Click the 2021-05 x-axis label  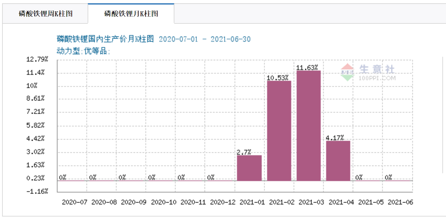tap(370, 202)
